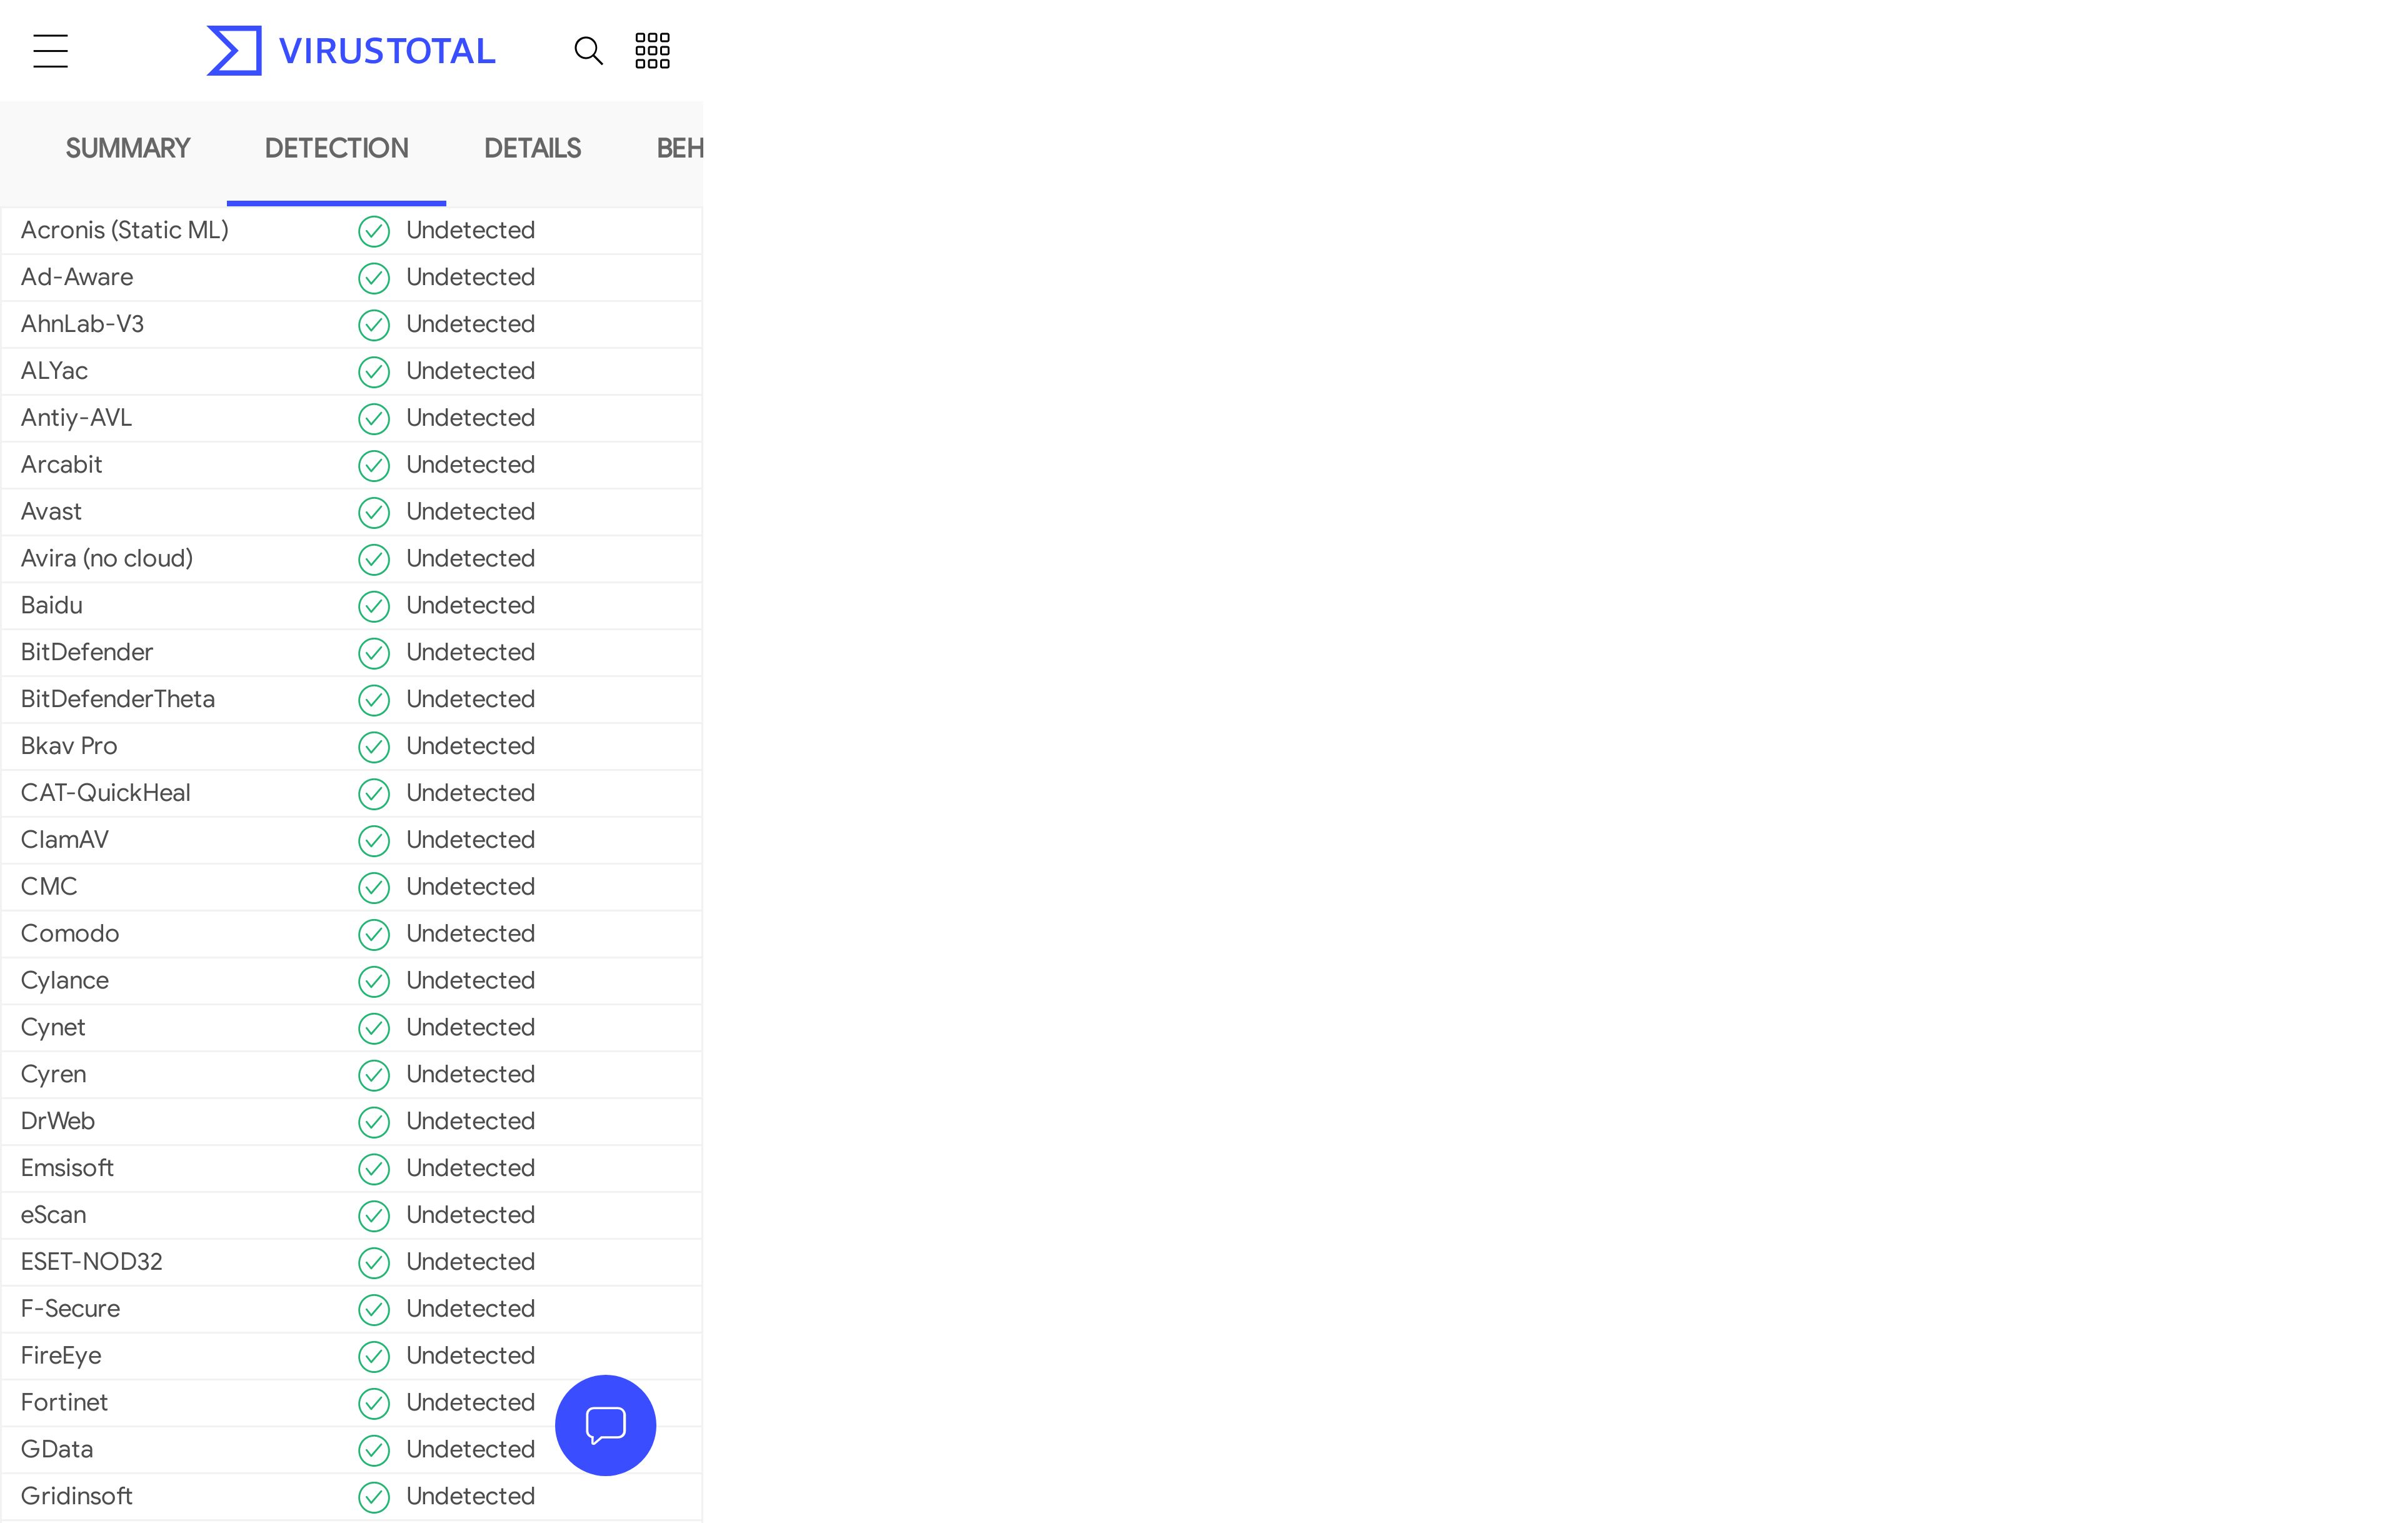This screenshot has width=2408, height=1523.
Task: Click the check icon in Cylance row
Action: [374, 982]
